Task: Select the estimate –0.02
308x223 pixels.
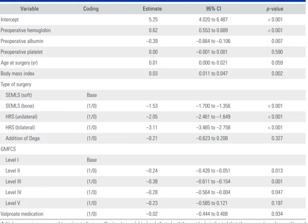Action: pos(152,214)
